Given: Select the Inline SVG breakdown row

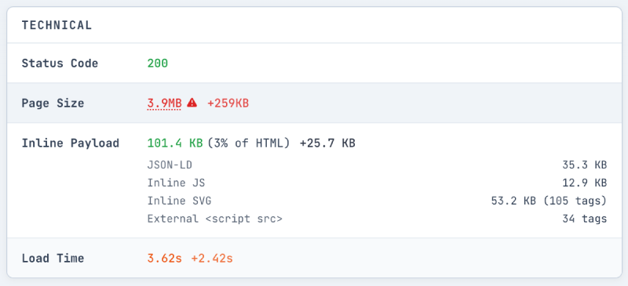Looking at the screenshot, I should (377, 201).
